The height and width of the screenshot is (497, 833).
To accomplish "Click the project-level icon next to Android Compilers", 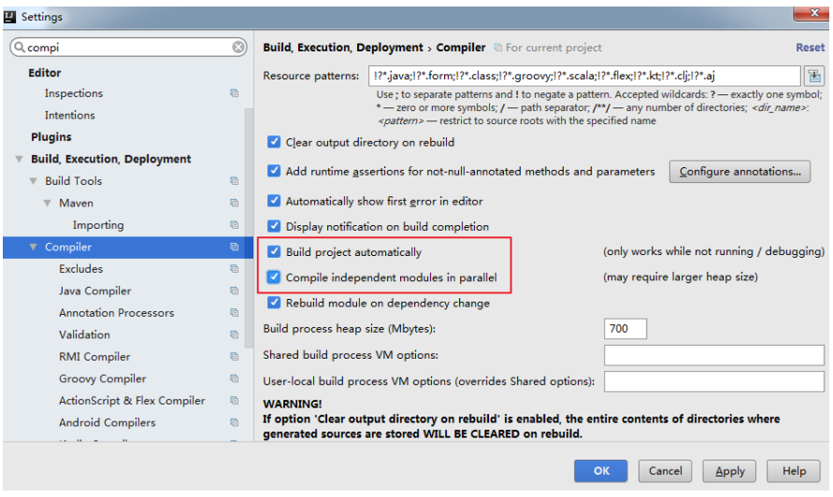I will coord(234,422).
